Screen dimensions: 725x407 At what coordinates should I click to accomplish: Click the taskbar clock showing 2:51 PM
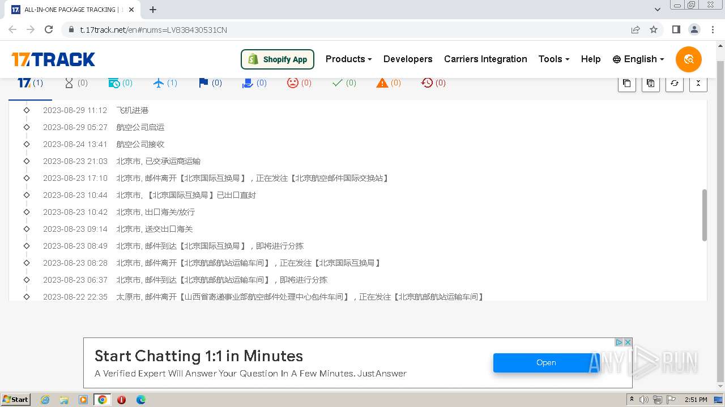coord(696,400)
